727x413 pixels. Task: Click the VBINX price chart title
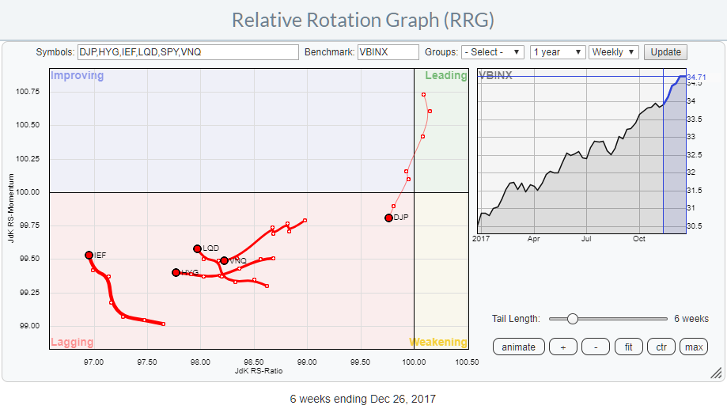coord(496,75)
